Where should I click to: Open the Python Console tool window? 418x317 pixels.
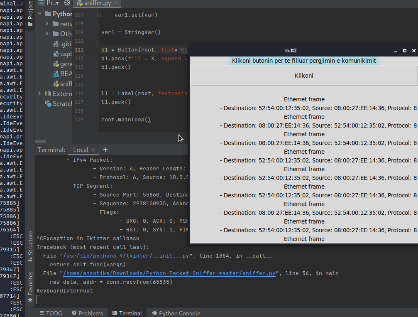click(176, 313)
